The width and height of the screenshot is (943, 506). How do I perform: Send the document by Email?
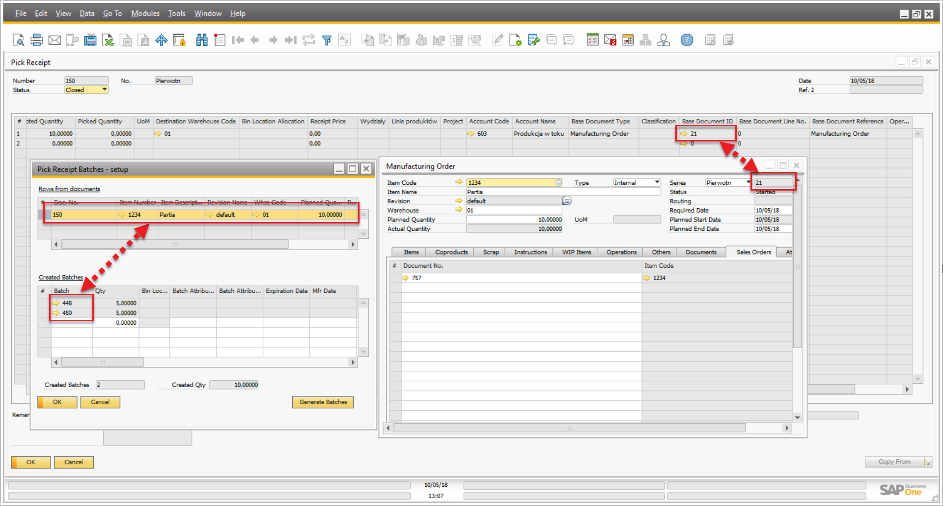(55, 40)
